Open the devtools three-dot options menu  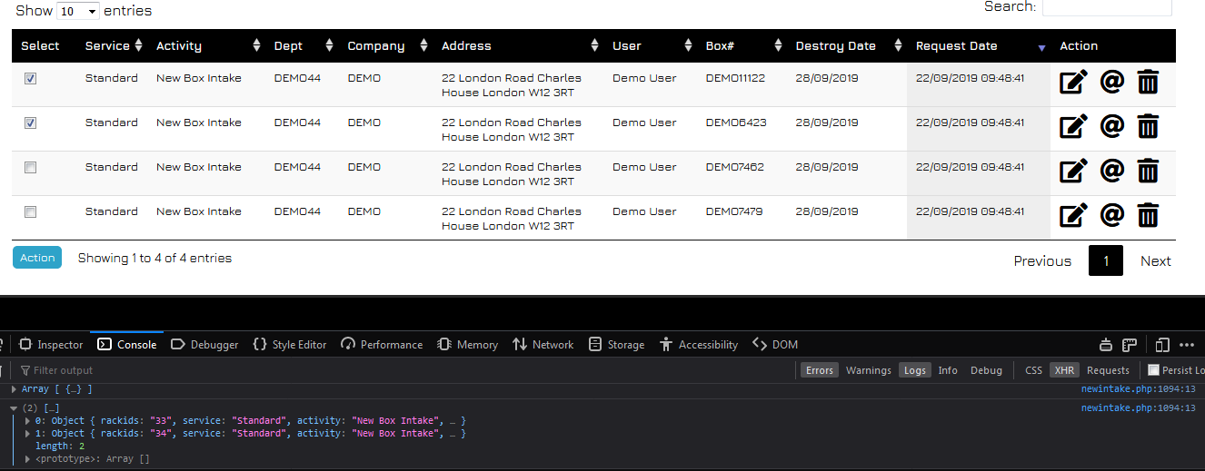pyautogui.click(x=1187, y=345)
